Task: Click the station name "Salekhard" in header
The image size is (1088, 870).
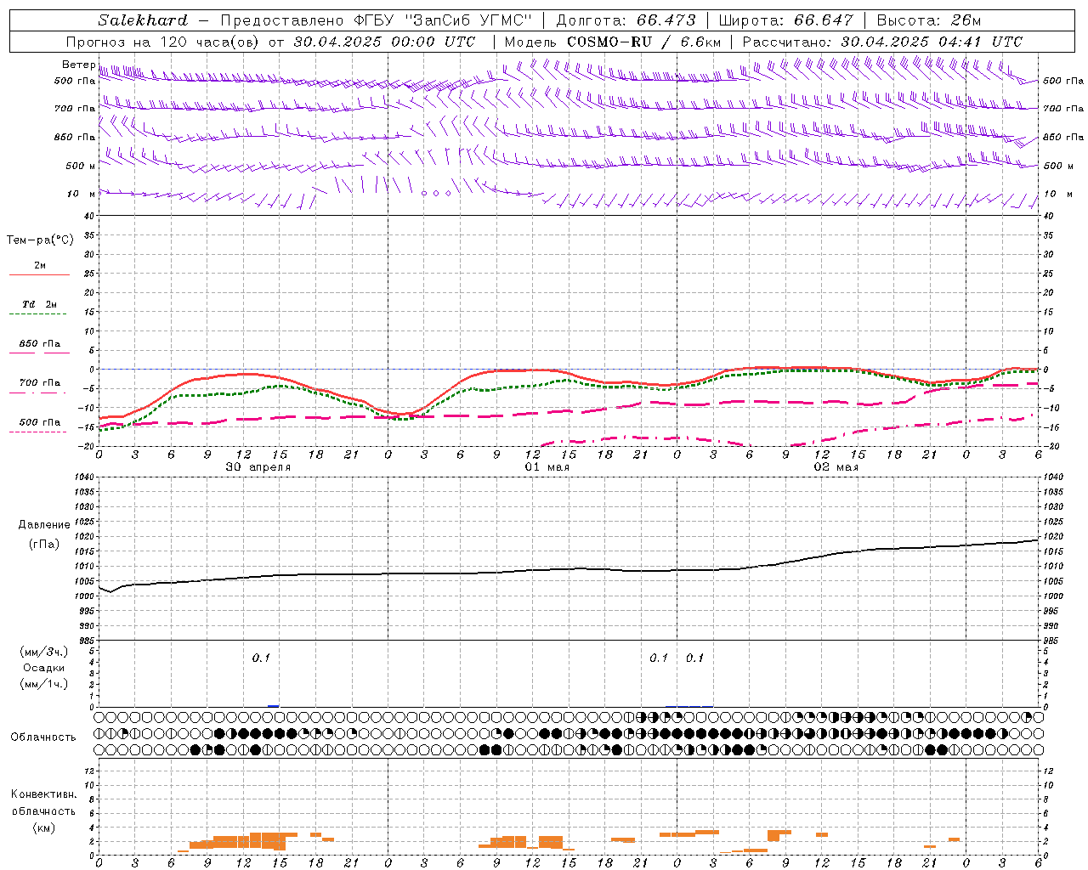Action: point(143,20)
